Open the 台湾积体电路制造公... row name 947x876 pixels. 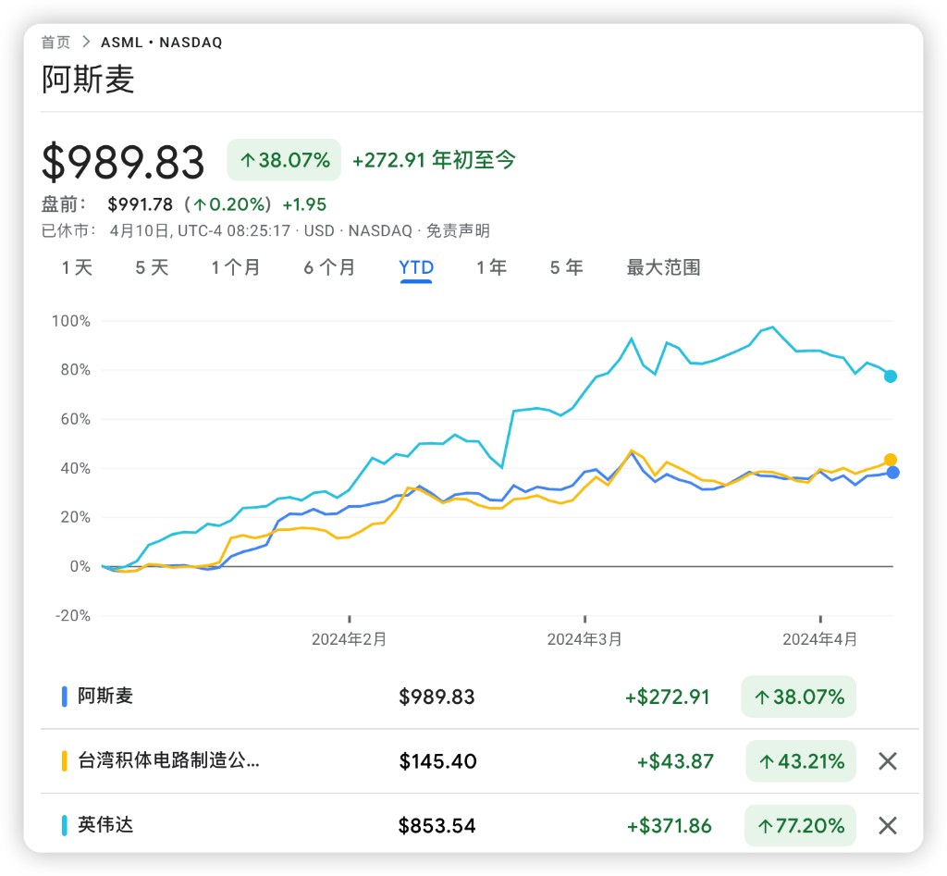(x=168, y=760)
